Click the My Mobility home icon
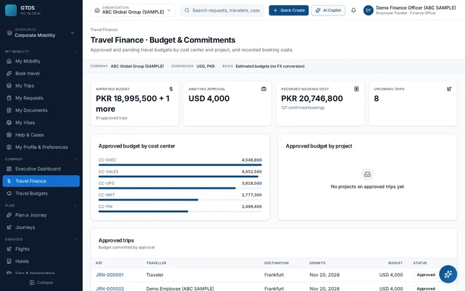Image resolution: width=465 pixels, height=291 pixels. pos(9,61)
